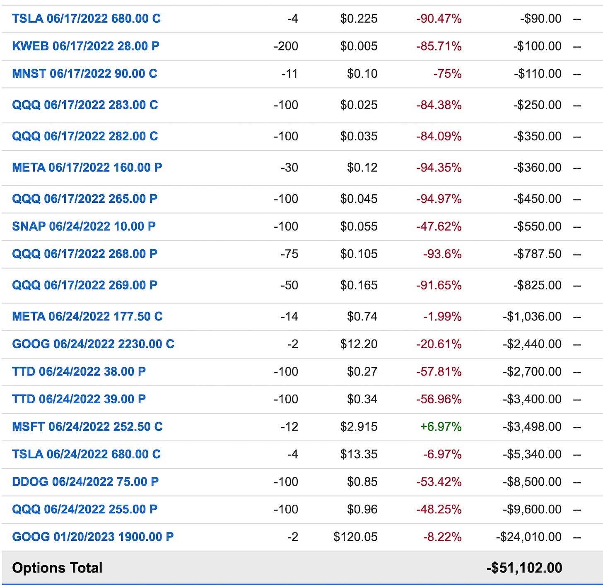Screen dimensions: 603x585
Task: Click the -57.81% change value
Action: tap(439, 372)
